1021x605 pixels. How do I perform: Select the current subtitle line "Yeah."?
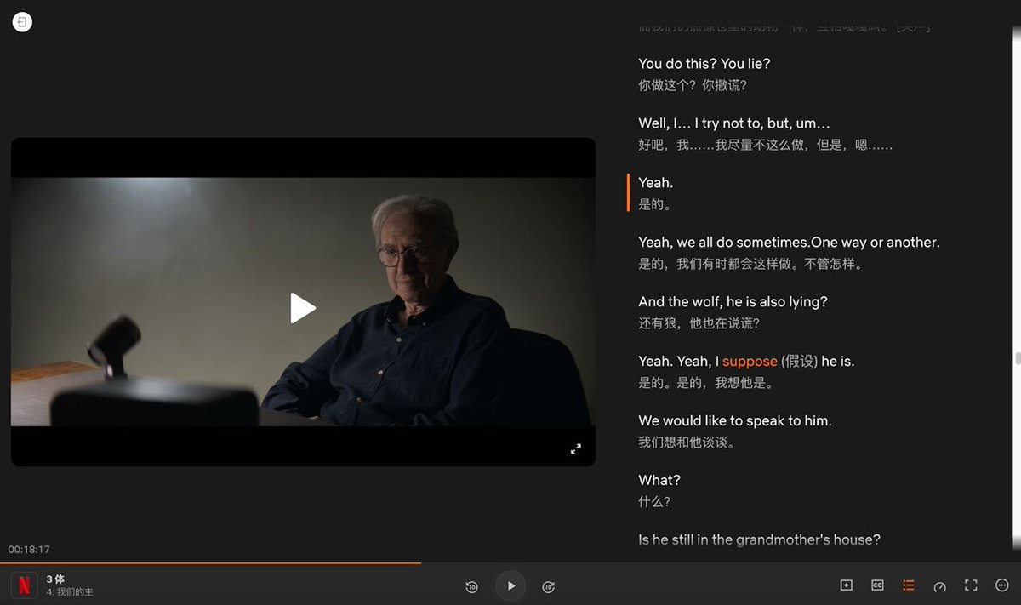655,182
